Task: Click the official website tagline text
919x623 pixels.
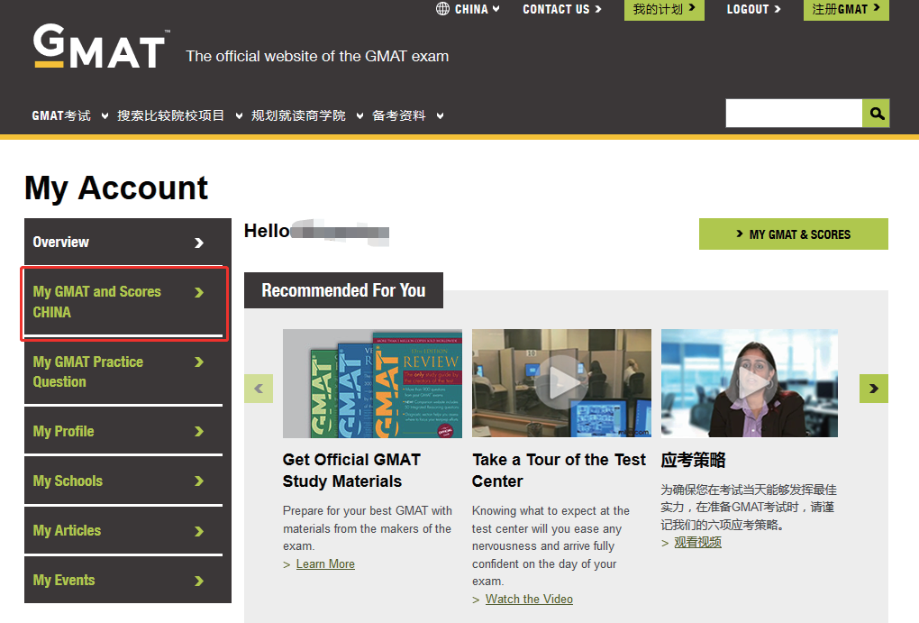Action: pyautogui.click(x=317, y=56)
